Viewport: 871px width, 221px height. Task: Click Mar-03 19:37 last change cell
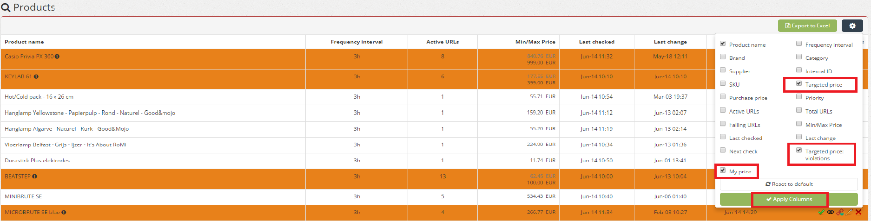pos(670,97)
